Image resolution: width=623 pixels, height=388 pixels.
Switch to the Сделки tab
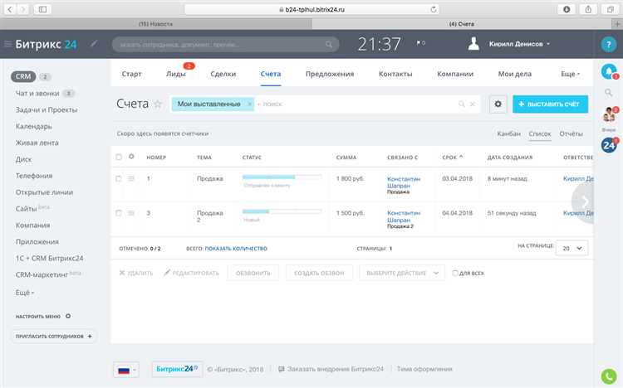pyautogui.click(x=223, y=74)
